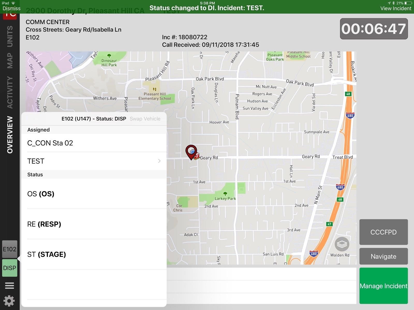Image resolution: width=414 pixels, height=310 pixels.
Task: Open the ACTIVITY tab
Action: click(10, 92)
